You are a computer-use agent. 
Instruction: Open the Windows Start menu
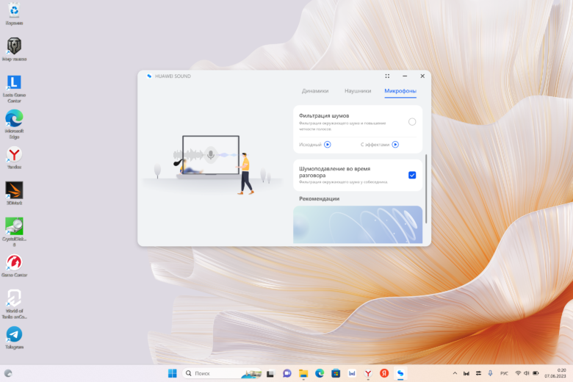[173, 373]
